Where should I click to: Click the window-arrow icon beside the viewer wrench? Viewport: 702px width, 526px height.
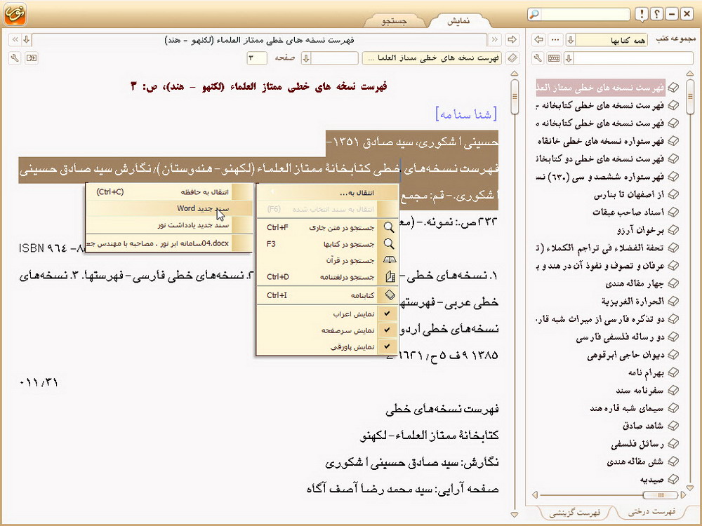coord(32,58)
